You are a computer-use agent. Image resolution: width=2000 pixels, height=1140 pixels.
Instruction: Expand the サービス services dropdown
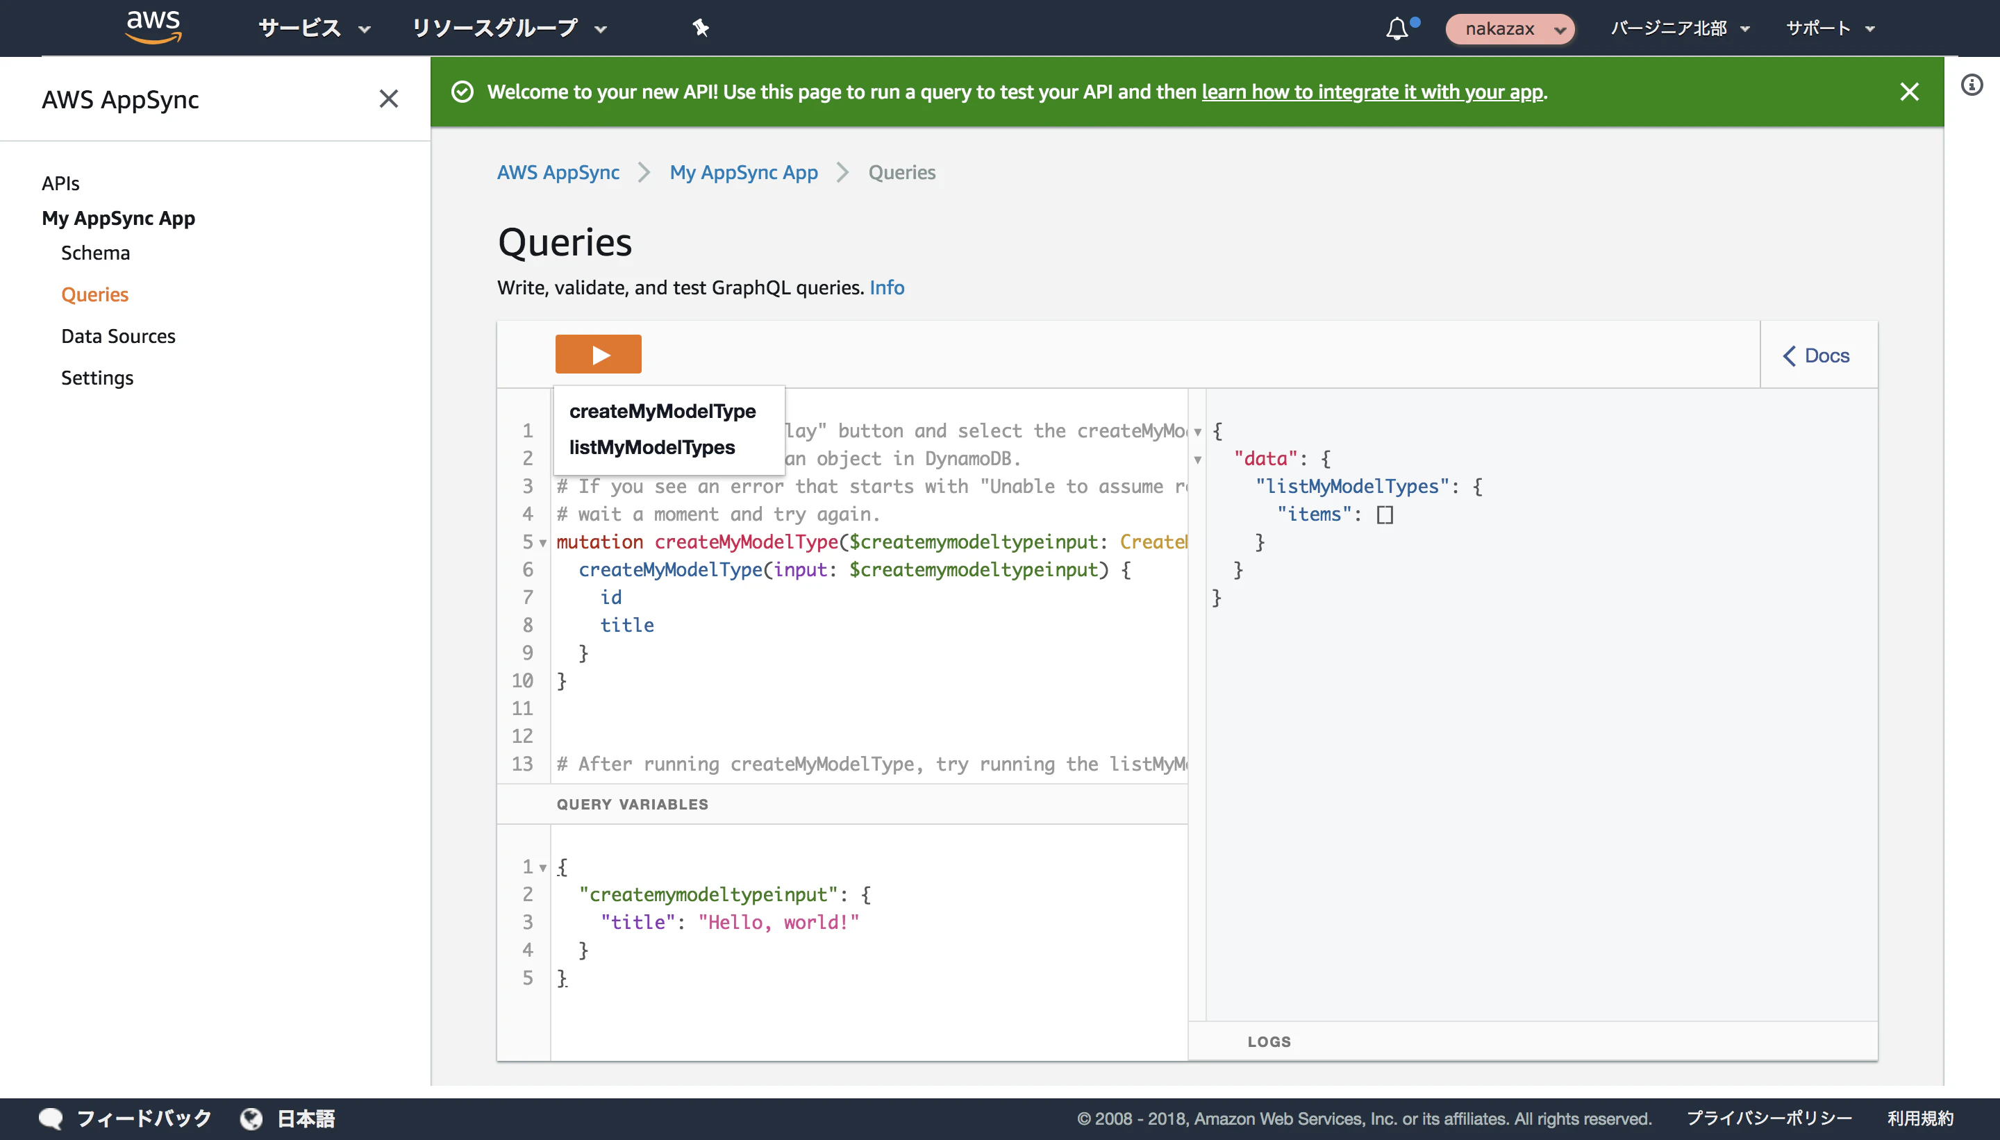click(314, 28)
